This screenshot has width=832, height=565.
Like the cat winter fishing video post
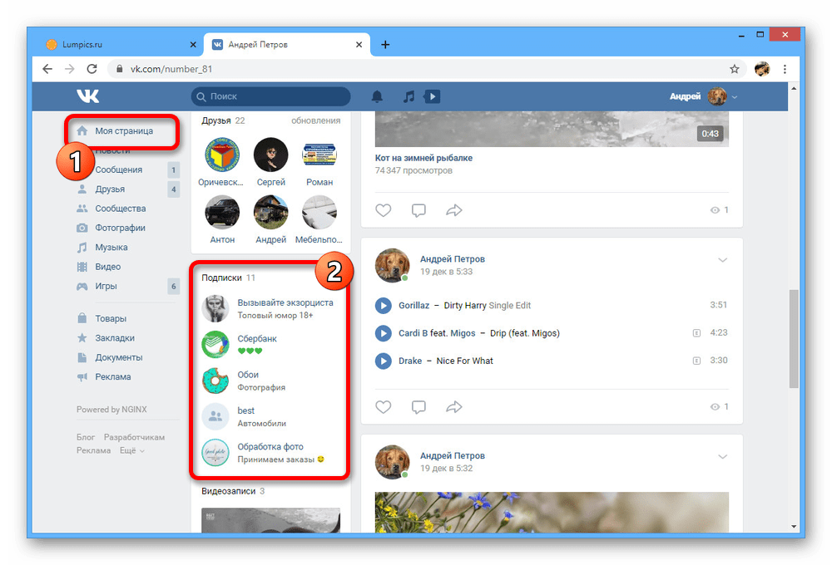click(383, 210)
